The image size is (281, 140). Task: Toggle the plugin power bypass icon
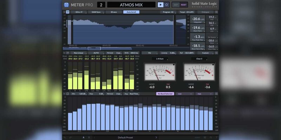pyautogui.click(x=66, y=5)
